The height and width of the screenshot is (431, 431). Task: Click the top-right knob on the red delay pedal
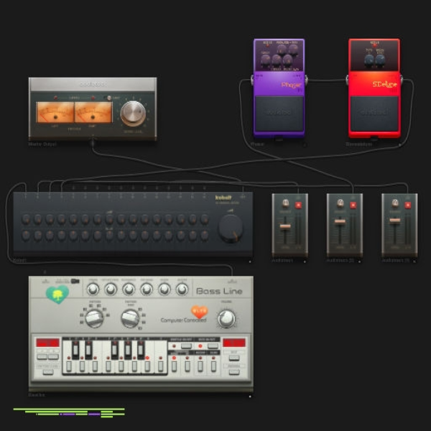(x=380, y=60)
